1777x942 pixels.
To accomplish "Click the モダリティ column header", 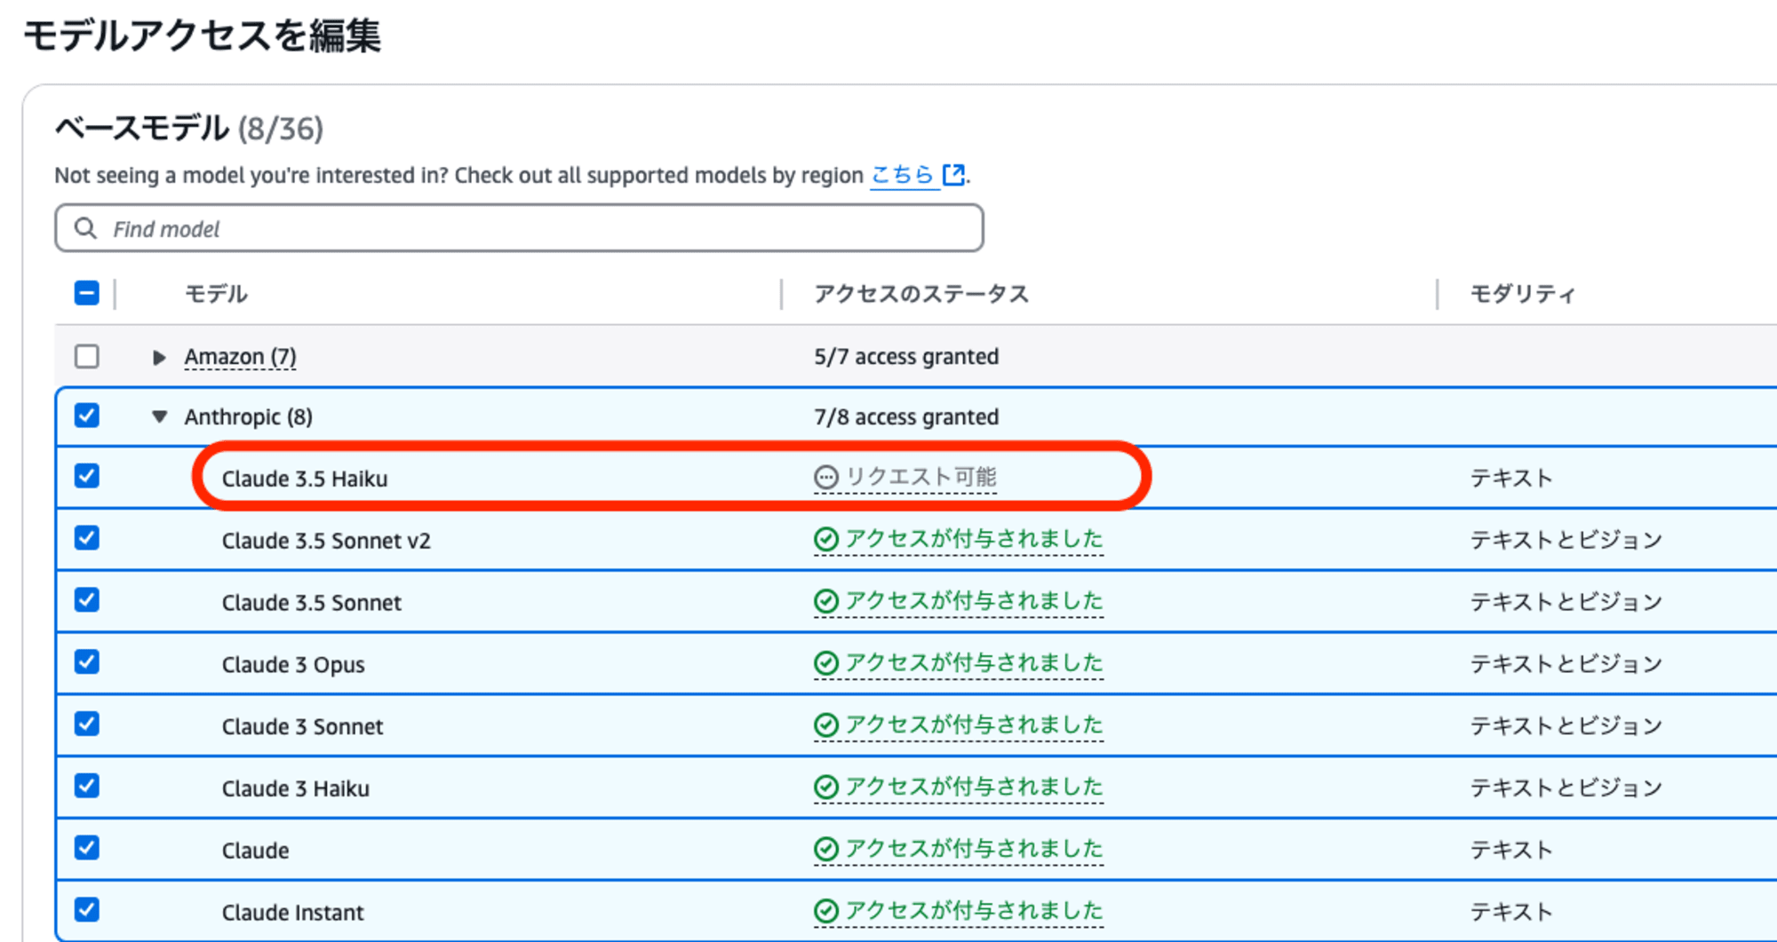I will click(1523, 294).
